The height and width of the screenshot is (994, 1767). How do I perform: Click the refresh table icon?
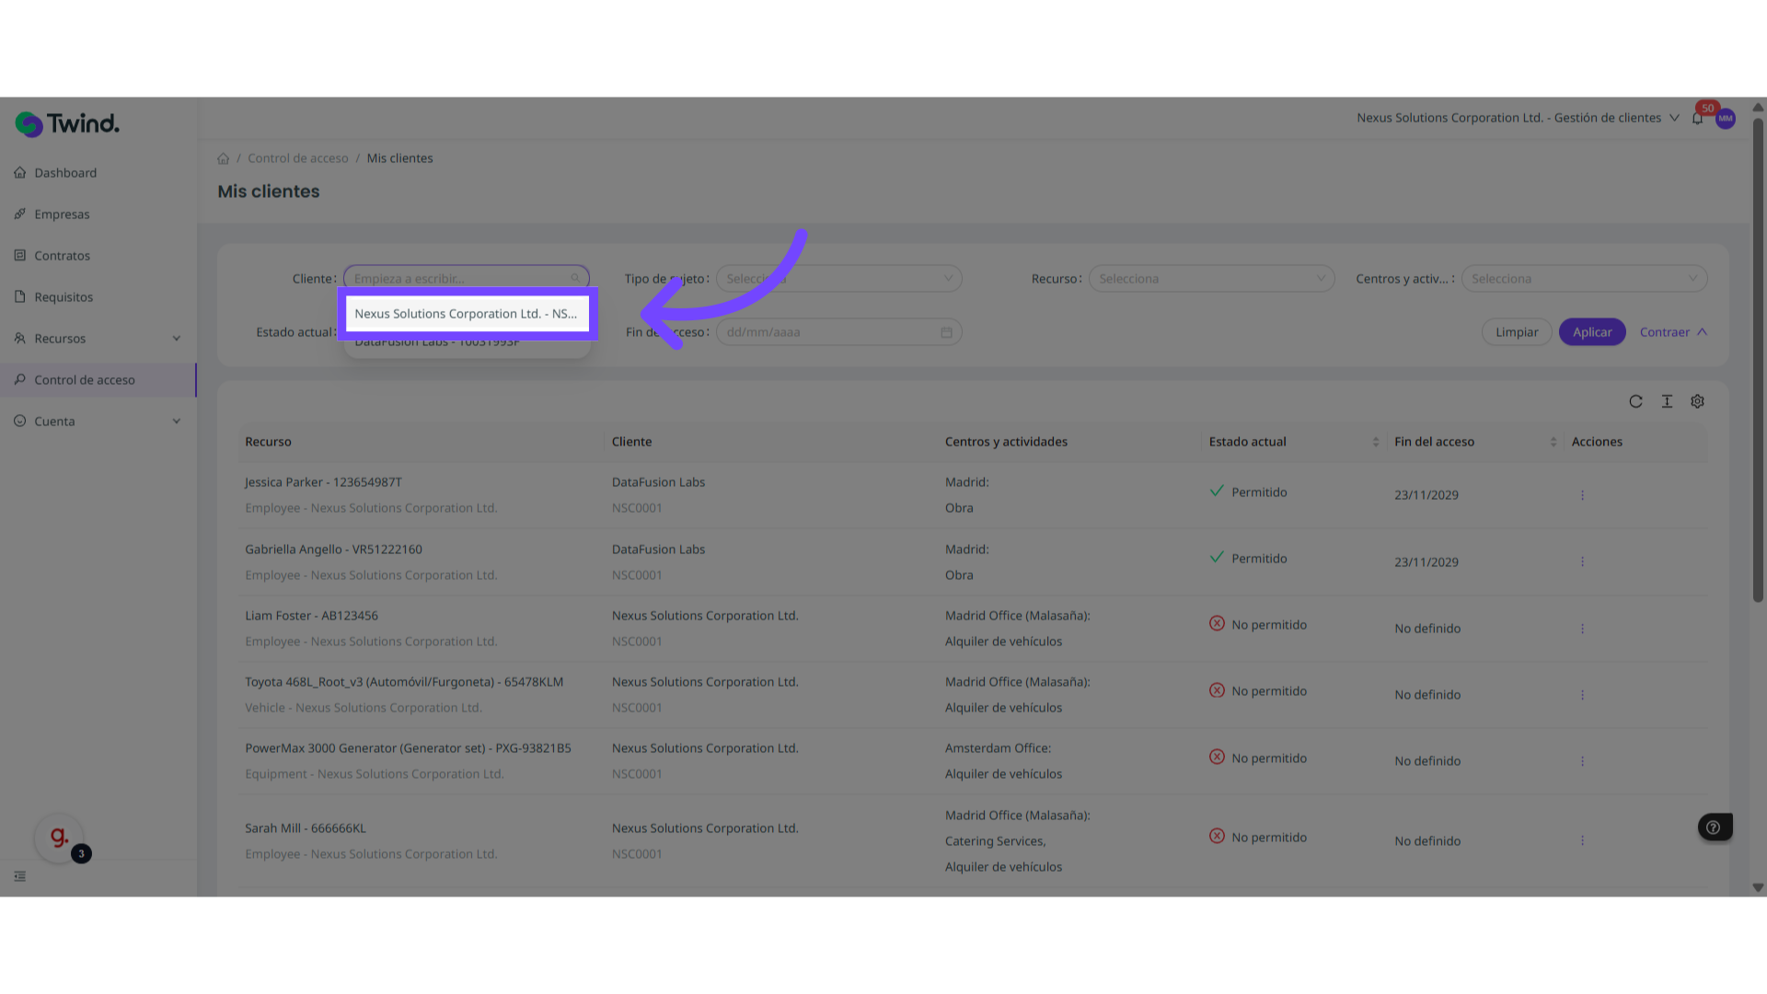1635,401
